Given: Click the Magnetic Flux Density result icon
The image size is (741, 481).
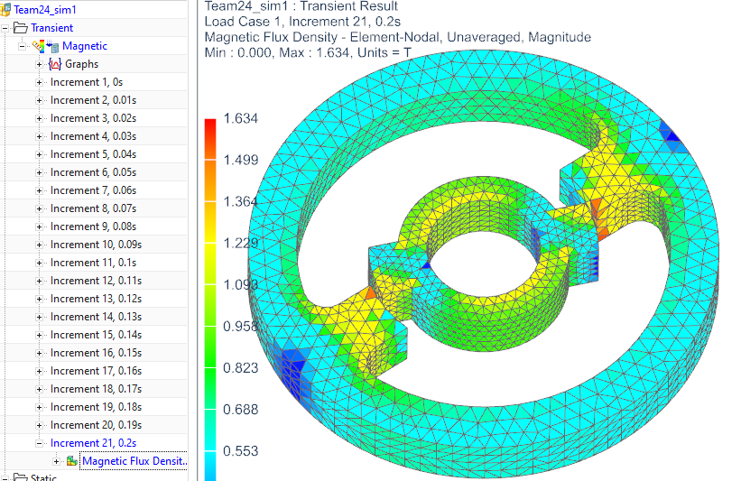Looking at the screenshot, I should pos(71,461).
